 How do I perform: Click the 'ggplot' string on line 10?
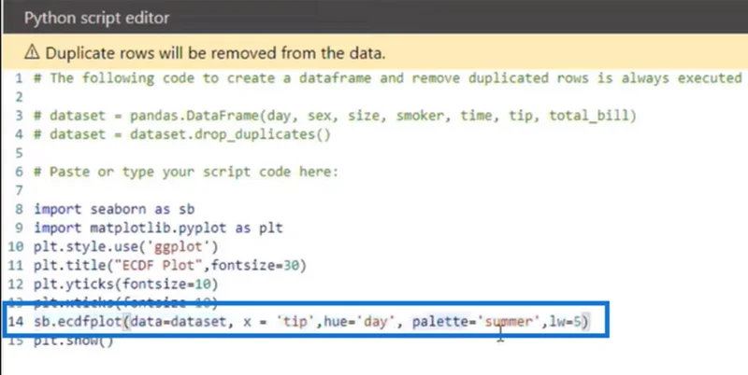[180, 246]
